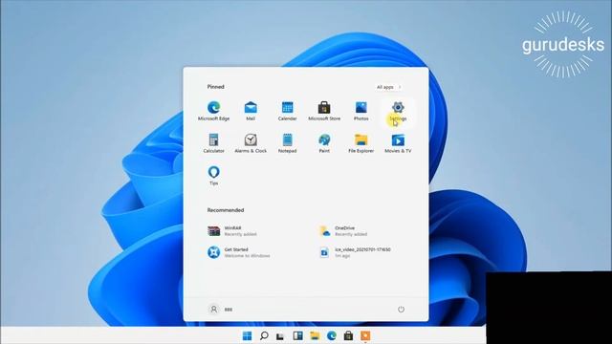Open Task View on taskbar

click(x=280, y=335)
